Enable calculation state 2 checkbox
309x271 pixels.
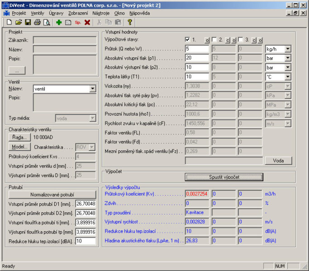[214, 40]
